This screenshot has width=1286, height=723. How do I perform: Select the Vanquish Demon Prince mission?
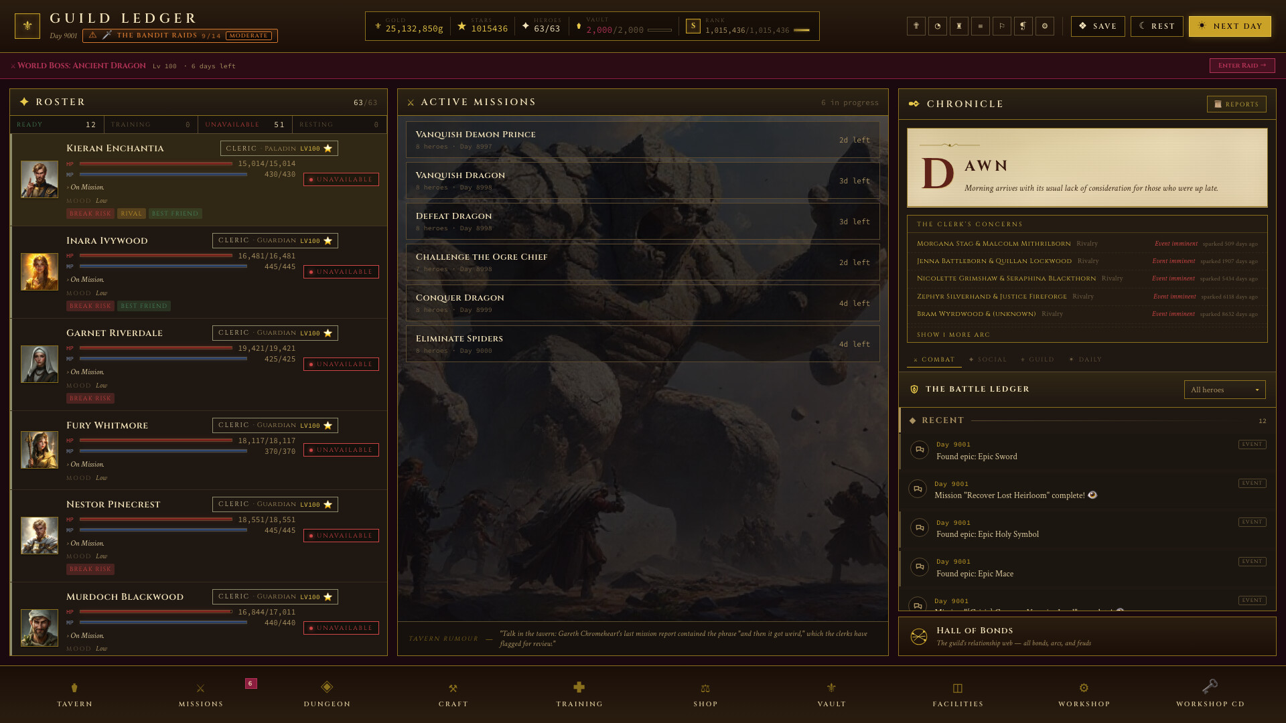pyautogui.click(x=642, y=140)
